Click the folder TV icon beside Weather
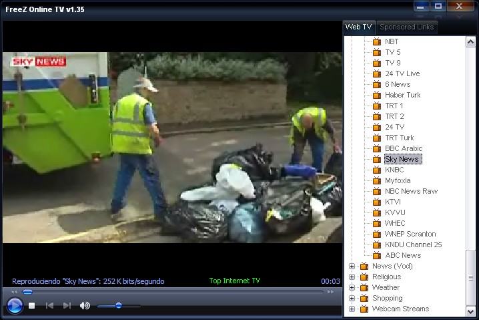 [x=364, y=287]
